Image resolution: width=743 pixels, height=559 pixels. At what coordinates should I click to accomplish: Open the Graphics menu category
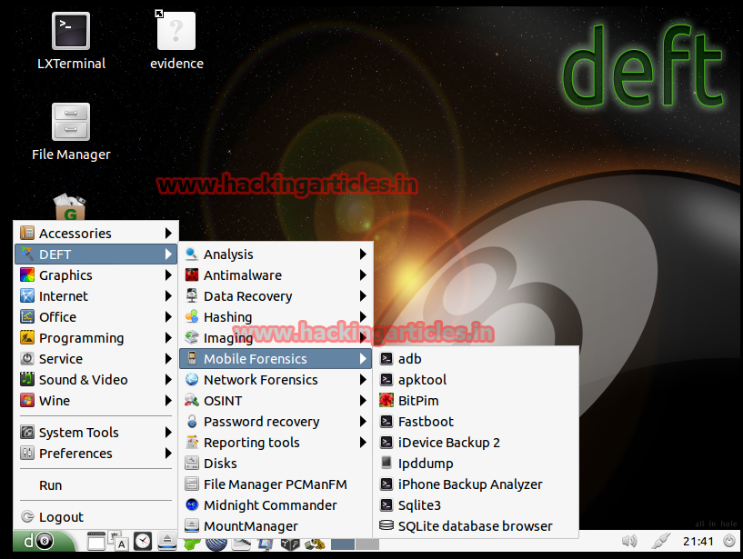96,275
